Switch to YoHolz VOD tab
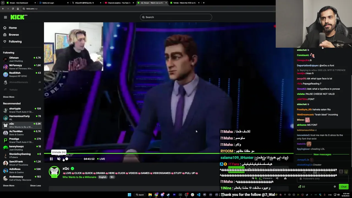This screenshot has height=198, width=352. [x=184, y=3]
